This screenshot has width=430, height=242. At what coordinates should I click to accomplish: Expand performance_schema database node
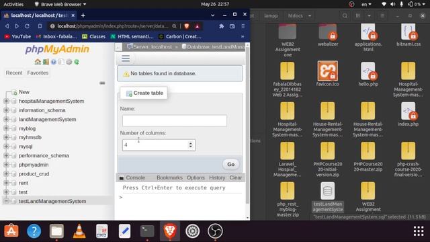pos(6,155)
